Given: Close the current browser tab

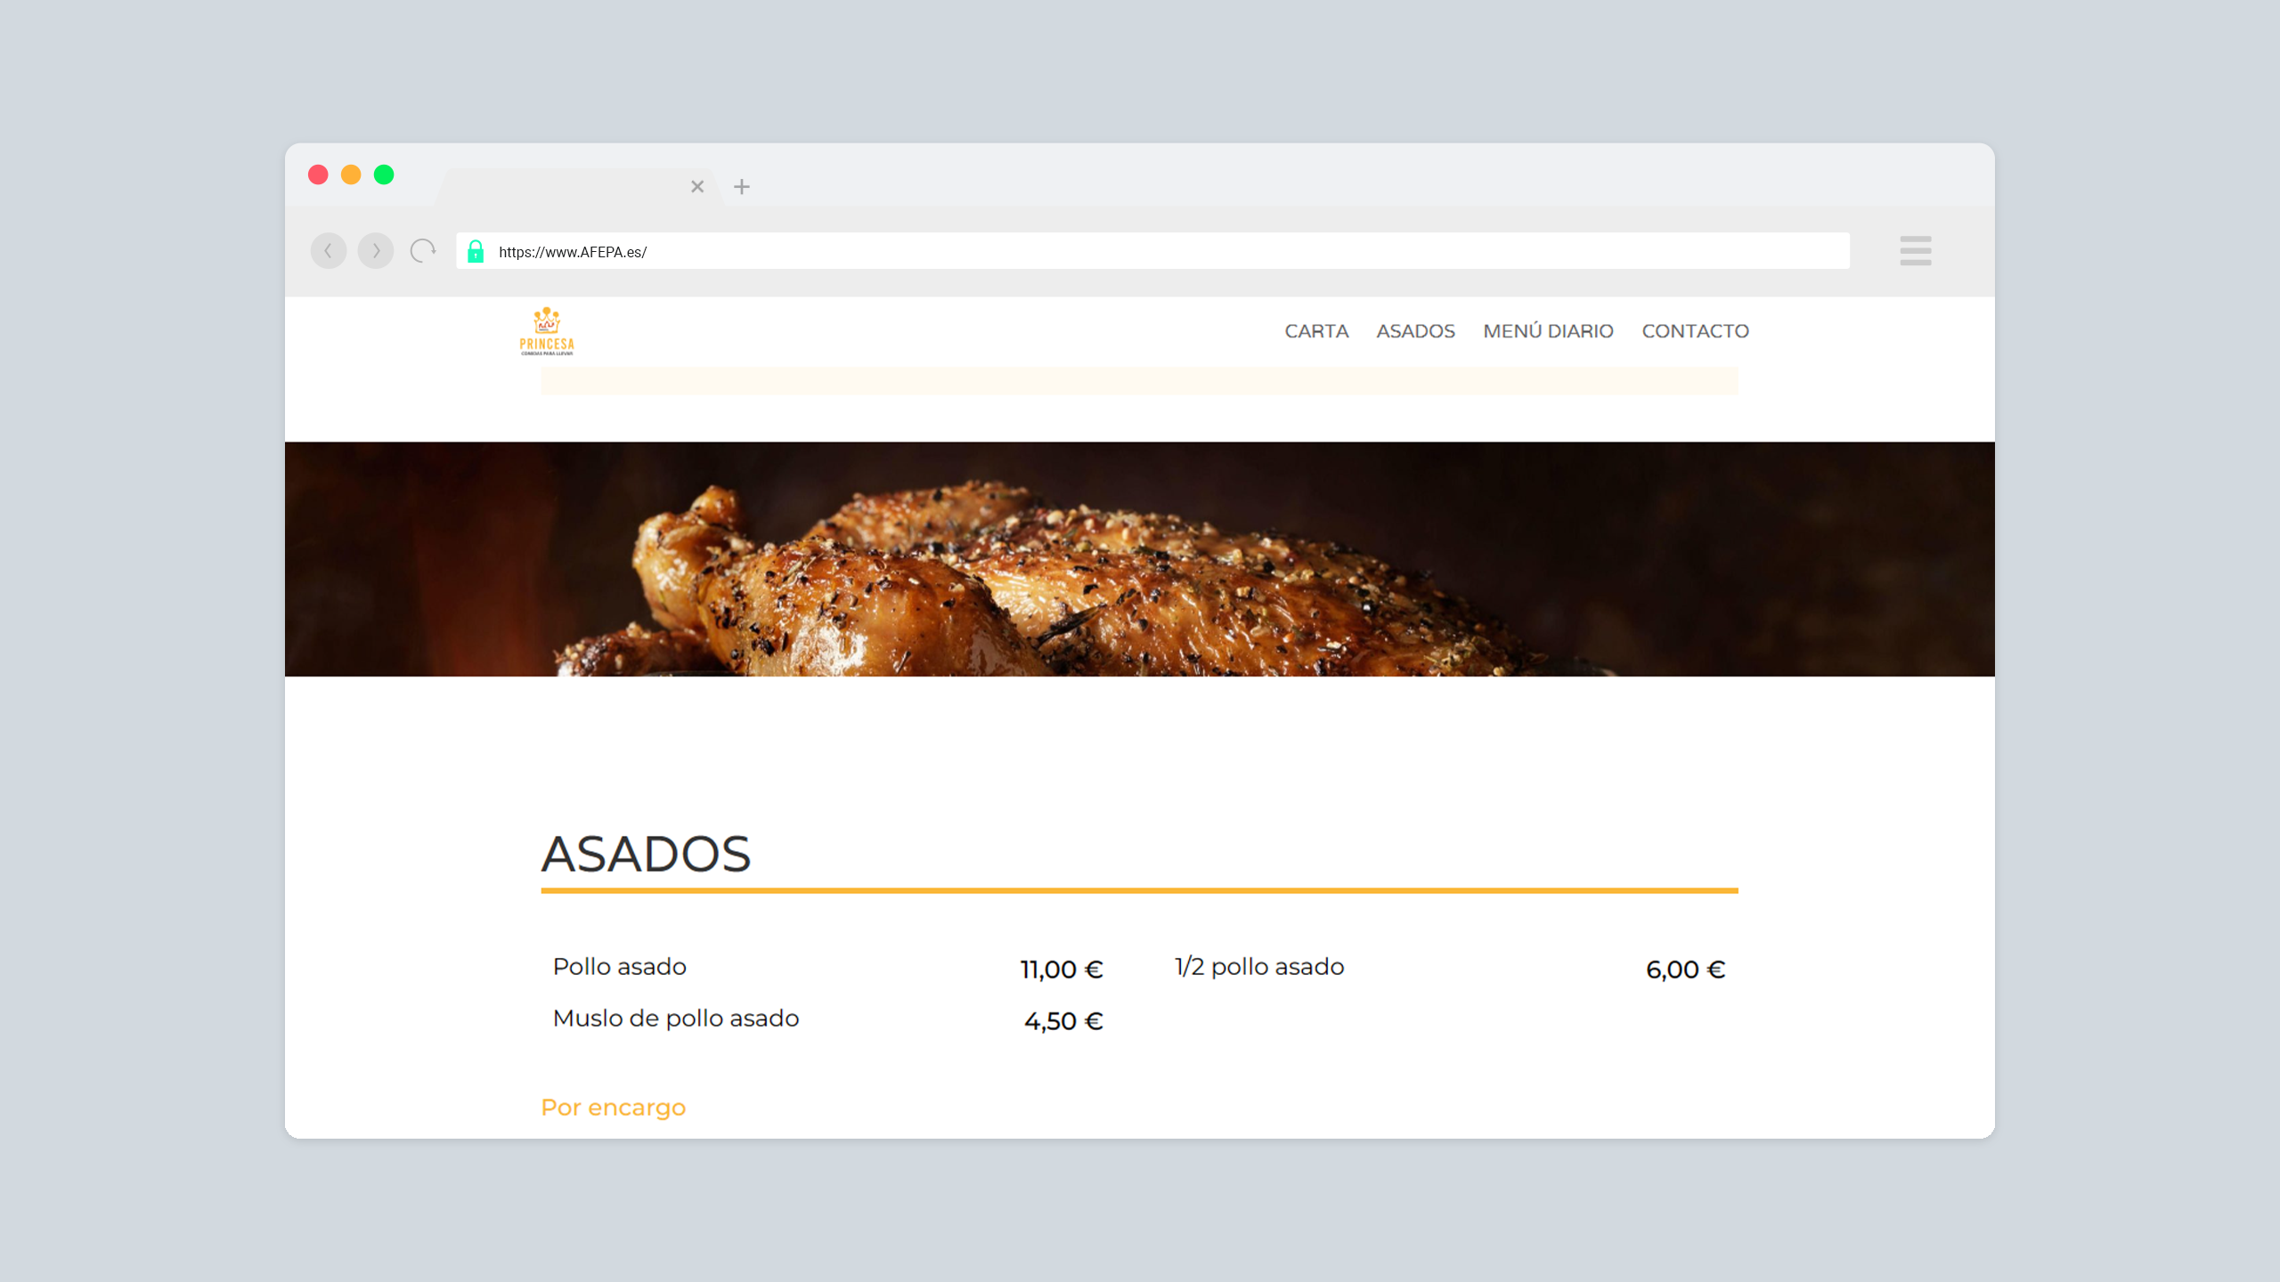Looking at the screenshot, I should 697,187.
